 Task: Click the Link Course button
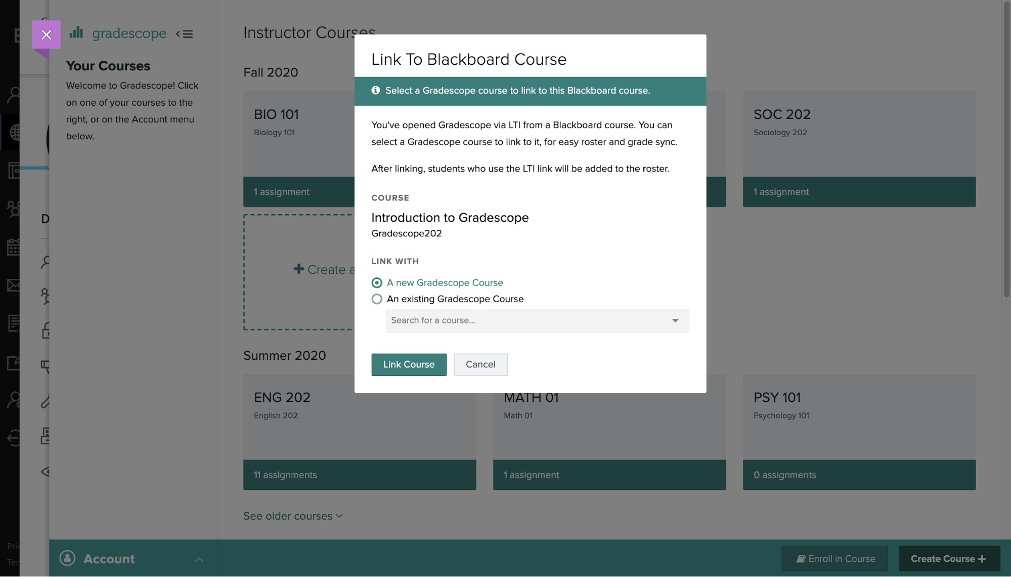[409, 364]
